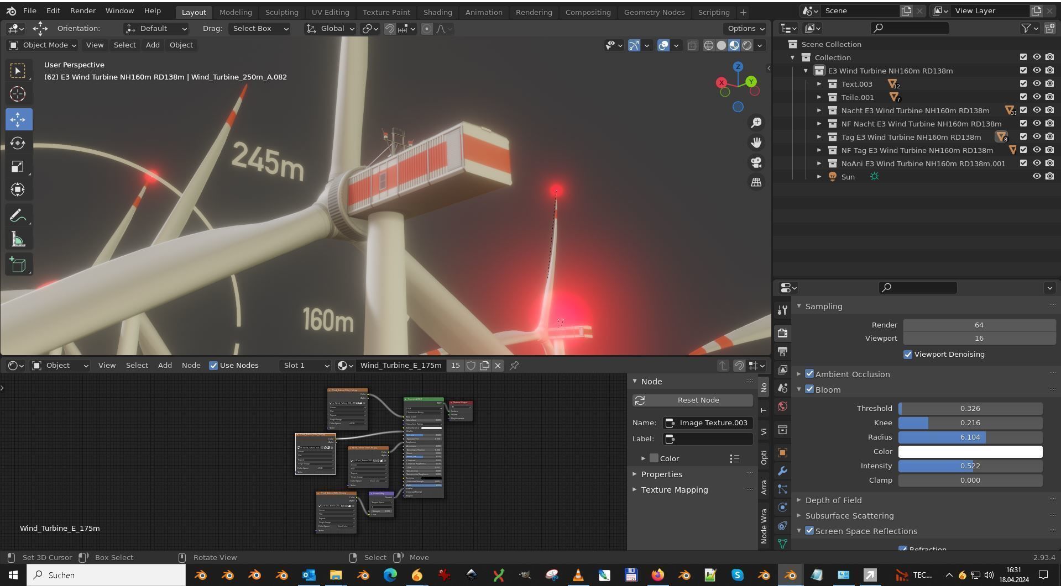Viewport: 1061px width, 586px height.
Task: Exclude Teile.001 collection from view layer
Action: (1023, 97)
